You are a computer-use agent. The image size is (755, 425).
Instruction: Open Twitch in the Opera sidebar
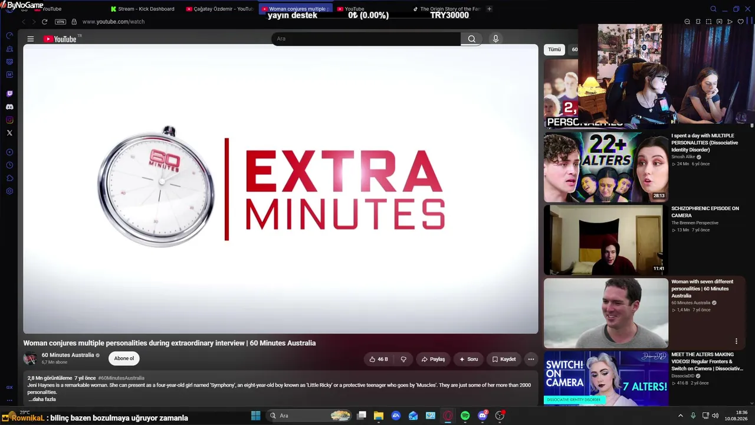click(9, 94)
